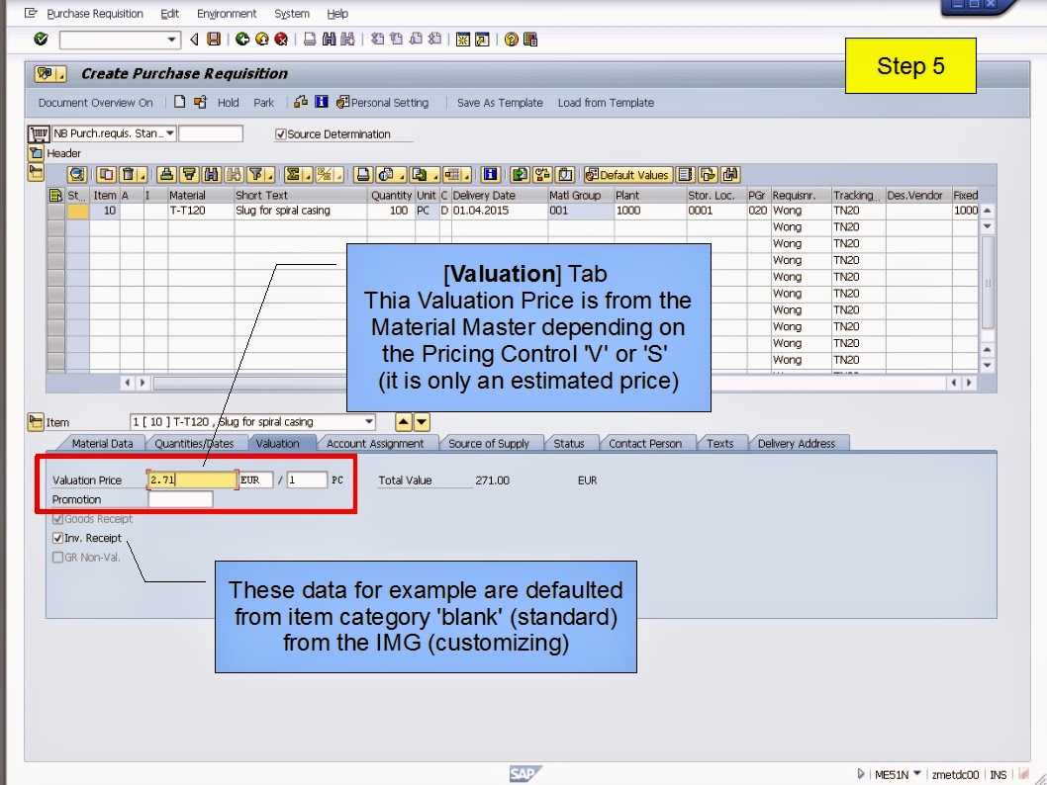1047x785 pixels.
Task: Click the Save icon in the toolbar
Action: tap(213, 39)
